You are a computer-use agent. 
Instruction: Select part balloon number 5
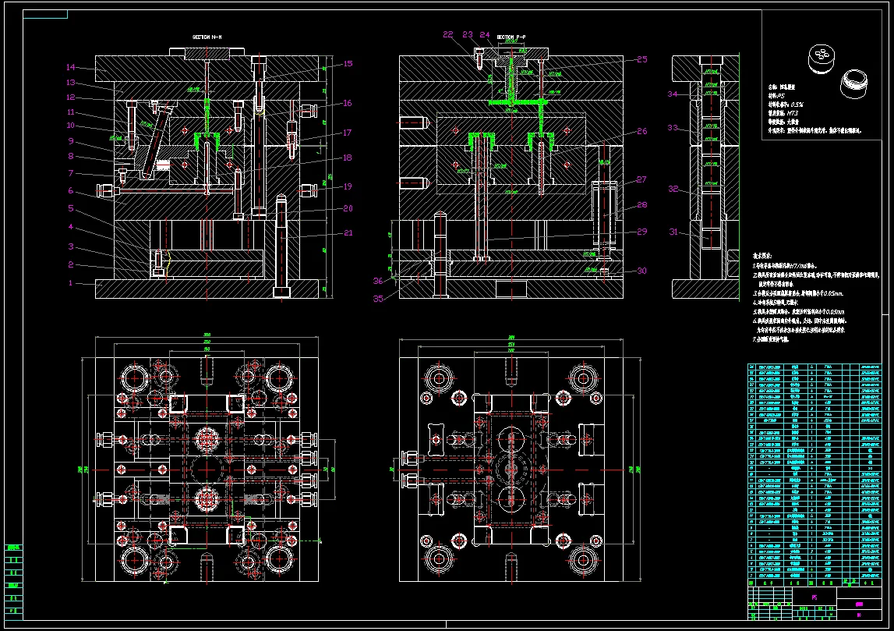coord(71,208)
